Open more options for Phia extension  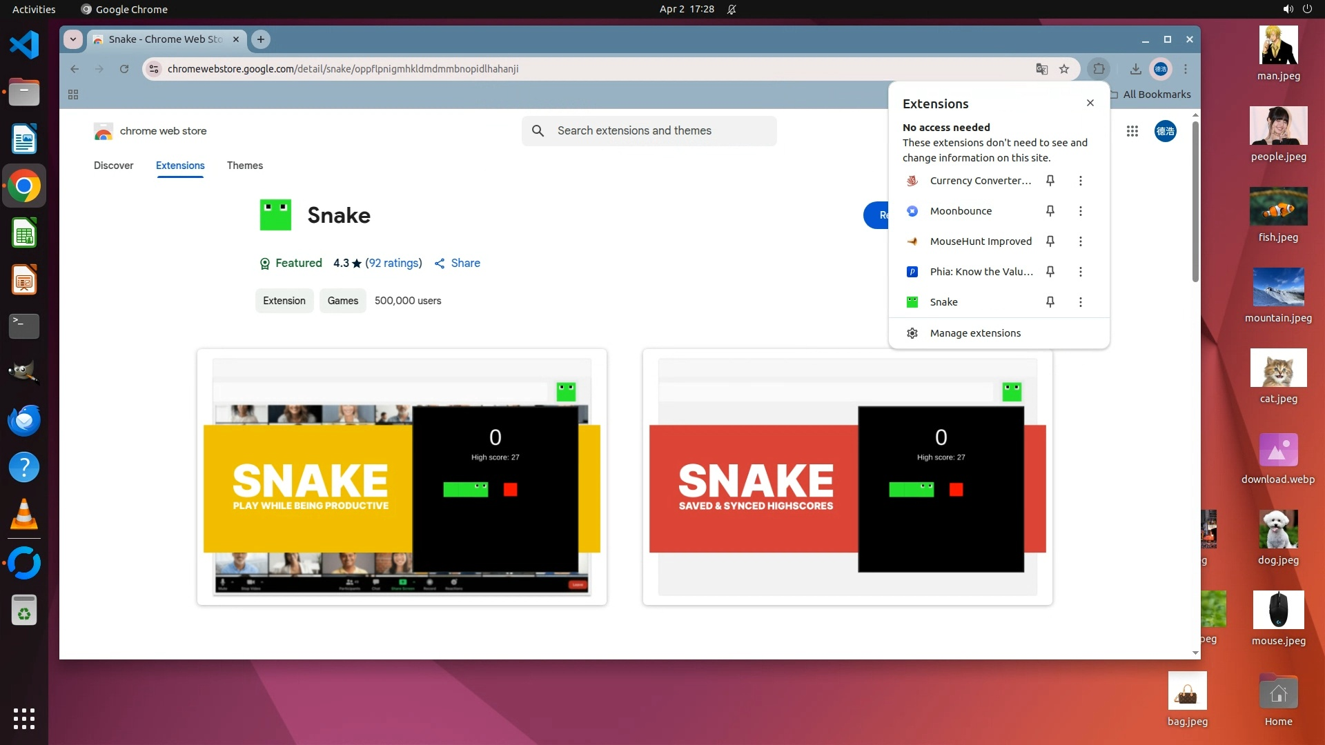pyautogui.click(x=1081, y=272)
